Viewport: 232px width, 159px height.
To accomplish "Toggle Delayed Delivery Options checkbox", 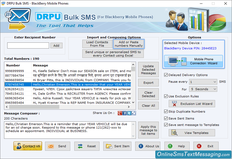I will click(x=166, y=75).
